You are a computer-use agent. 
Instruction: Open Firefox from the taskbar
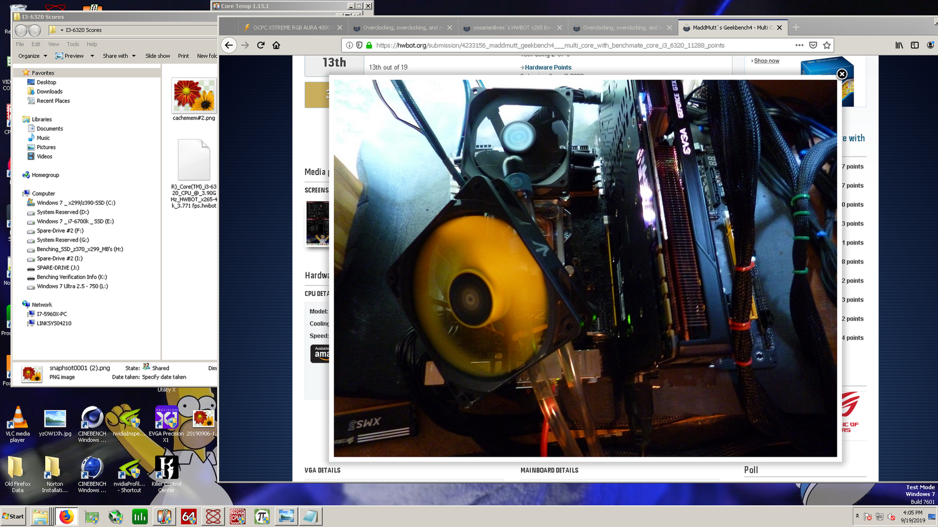[66, 516]
